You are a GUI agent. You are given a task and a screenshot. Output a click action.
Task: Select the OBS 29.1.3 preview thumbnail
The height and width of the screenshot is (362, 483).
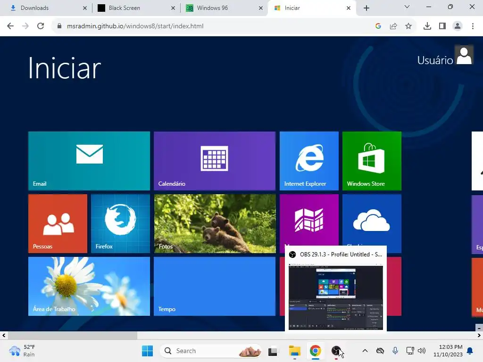coord(336,298)
